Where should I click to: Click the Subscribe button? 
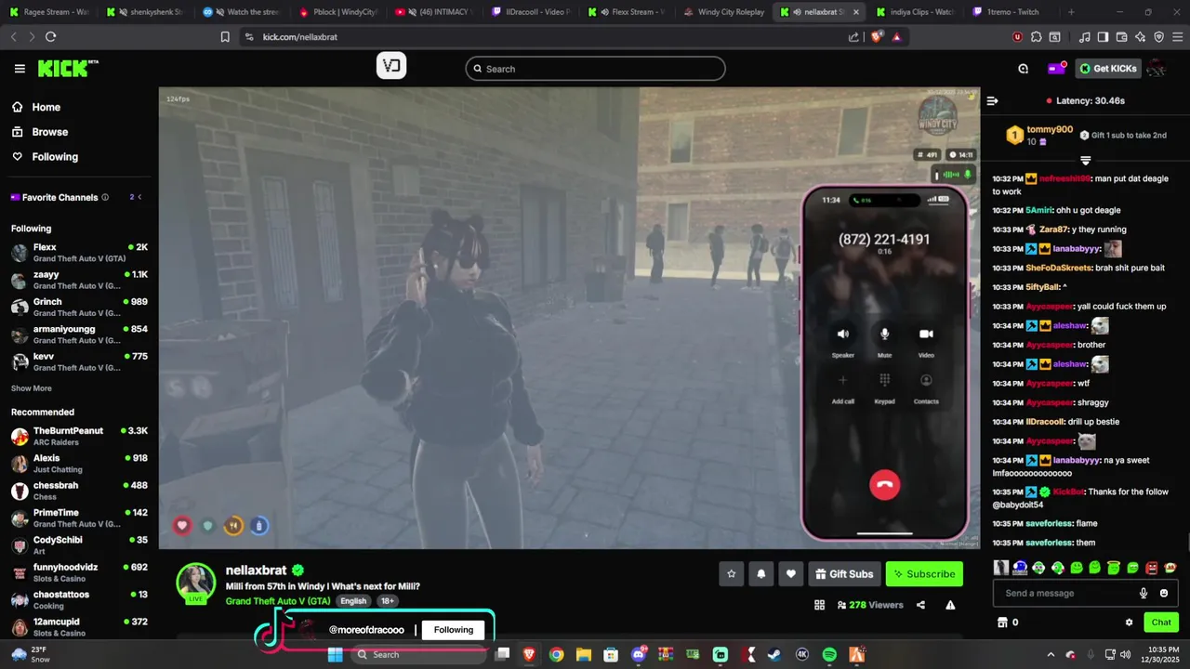click(x=924, y=574)
